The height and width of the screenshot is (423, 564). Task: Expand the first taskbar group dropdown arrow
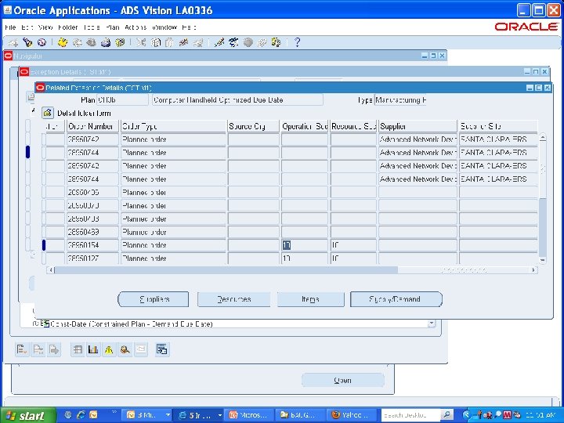[168, 415]
